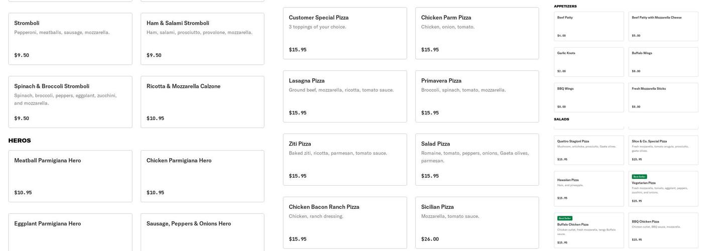Image resolution: width=703 pixels, height=251 pixels.
Task: Open the Stromboli menu item
Action: coord(70,39)
